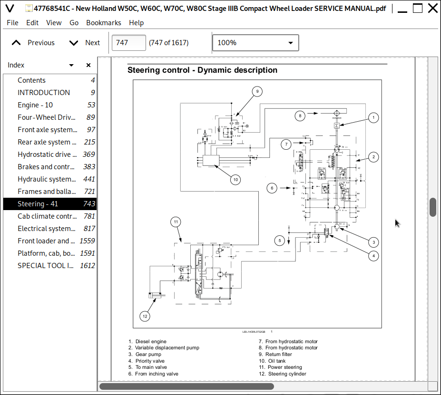The height and width of the screenshot is (395, 441).
Task: Click the Next page chevron icon
Action: (73, 42)
